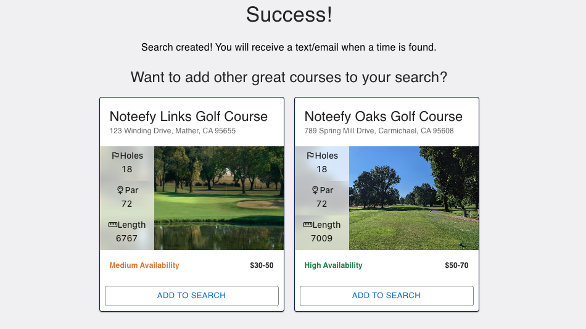Click the Medium Availability label
Screen dimensions: 586x329
pyautogui.click(x=144, y=265)
